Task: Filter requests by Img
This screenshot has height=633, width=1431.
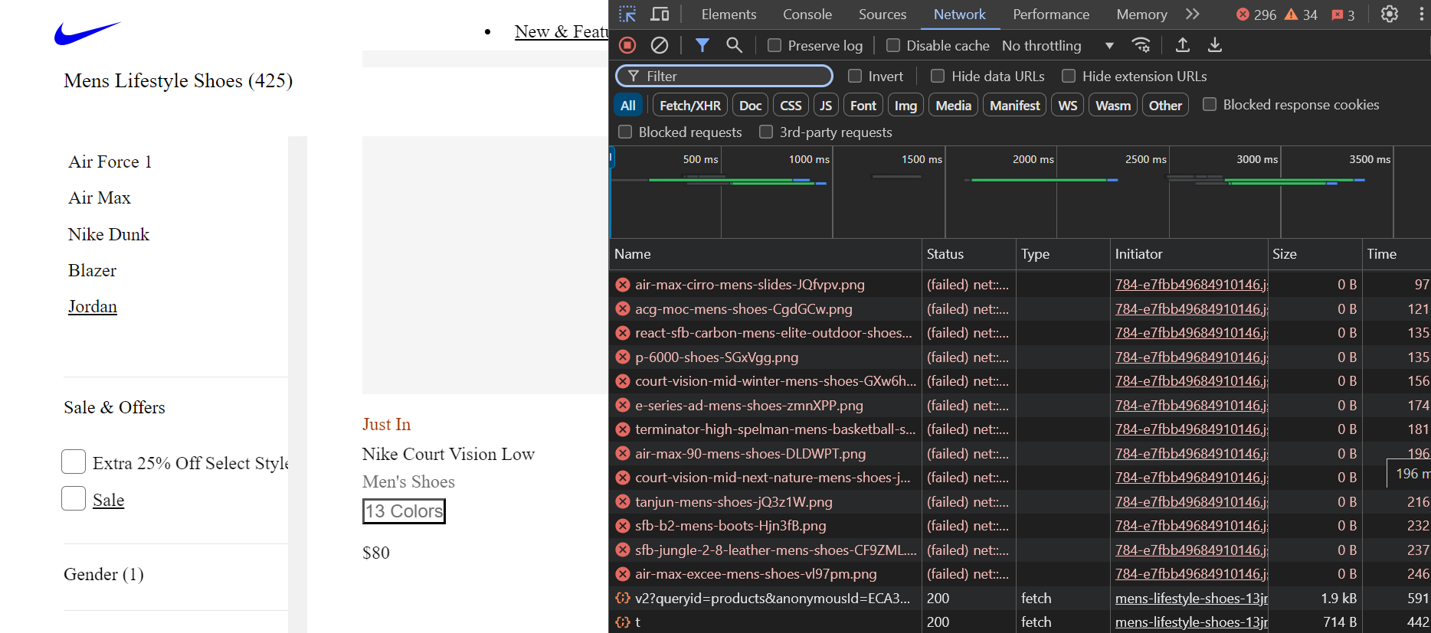Action: click(x=905, y=105)
